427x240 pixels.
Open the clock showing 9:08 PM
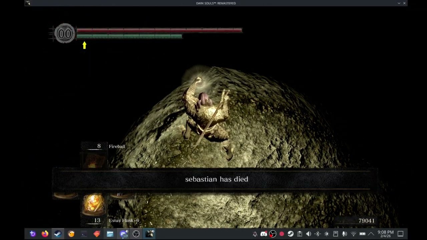(386, 234)
